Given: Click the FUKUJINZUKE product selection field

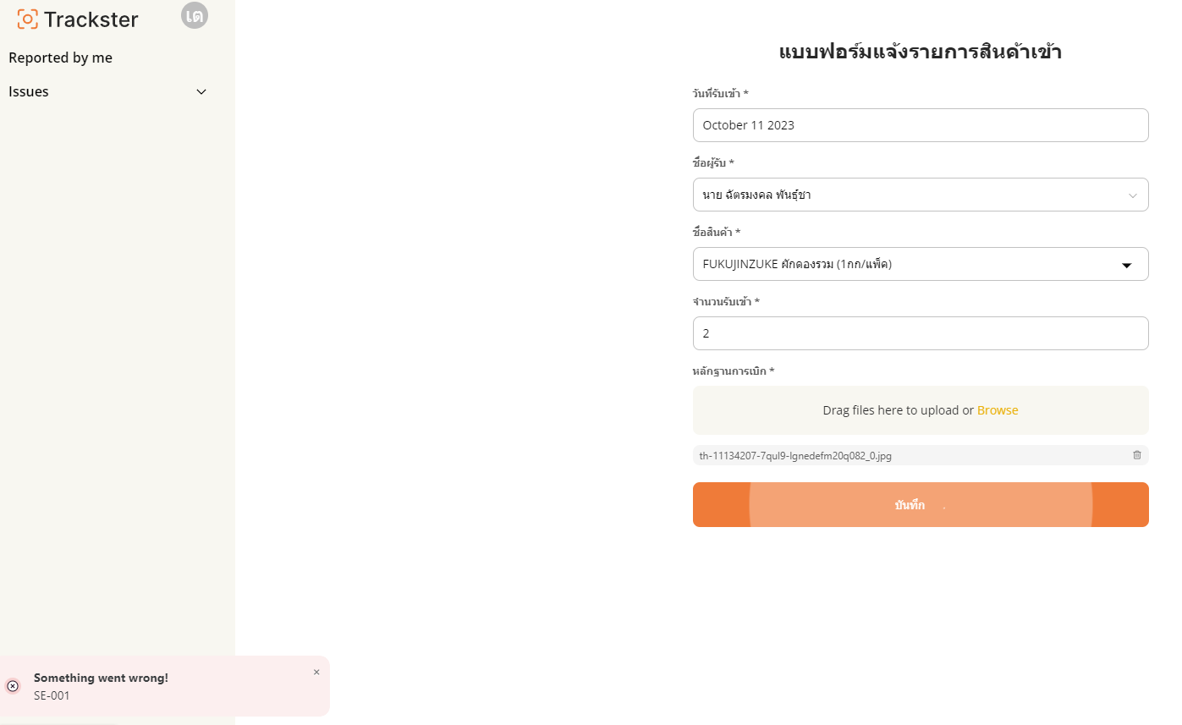Looking at the screenshot, I should pos(921,264).
